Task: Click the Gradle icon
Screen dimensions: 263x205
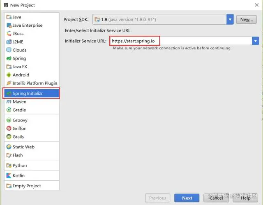Action: 9,110
